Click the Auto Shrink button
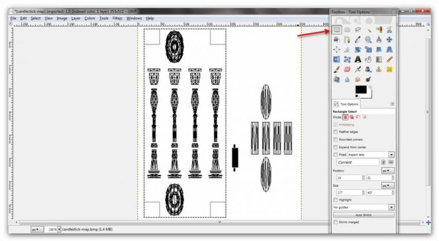 point(363,215)
